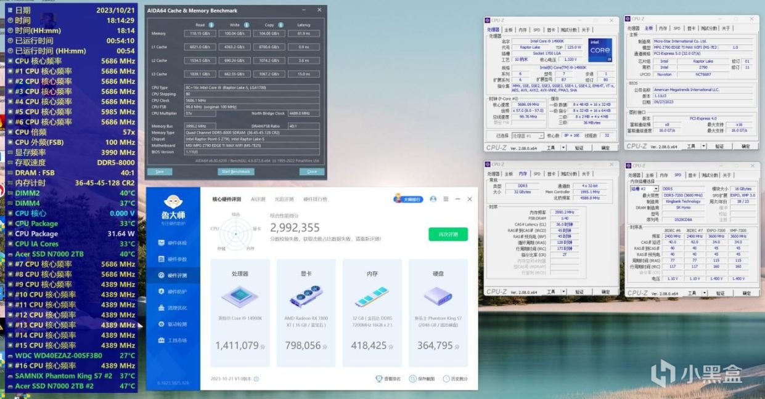Click the Lu Dashi mascot logo

(173, 202)
